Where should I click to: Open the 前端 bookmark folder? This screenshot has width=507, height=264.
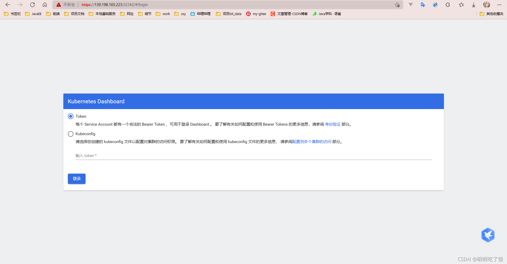pos(53,14)
